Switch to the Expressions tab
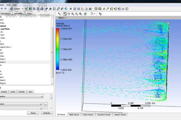Image resolution: width=181 pixels, height=120 pixels. pyautogui.click(x=5, y=13)
